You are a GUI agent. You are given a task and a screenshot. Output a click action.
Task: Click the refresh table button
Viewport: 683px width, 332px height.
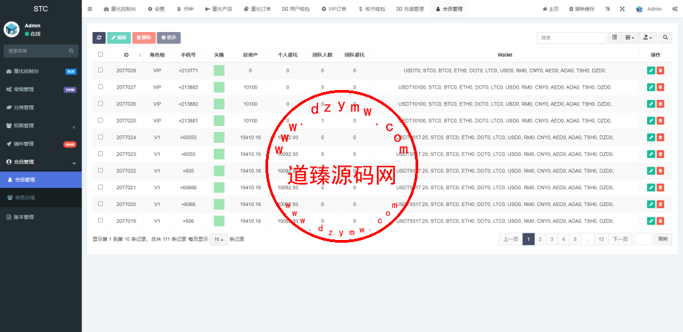[99, 38]
